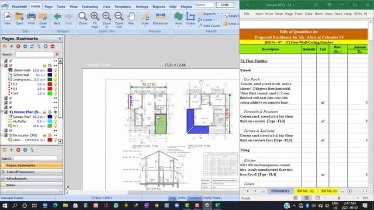Screen dimensions: 374x210
Task: Open the Page ribbon tab
Action: pyautogui.click(x=49, y=6)
